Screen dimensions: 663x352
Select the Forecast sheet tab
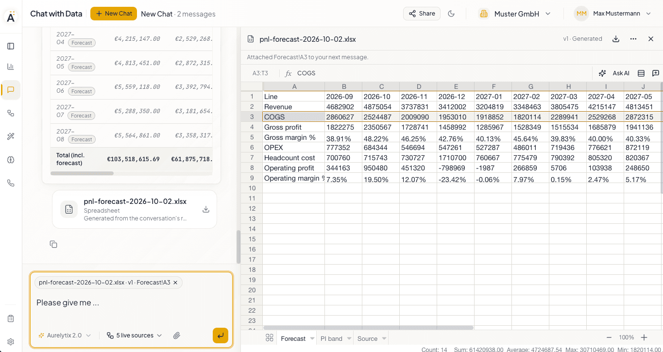293,339
